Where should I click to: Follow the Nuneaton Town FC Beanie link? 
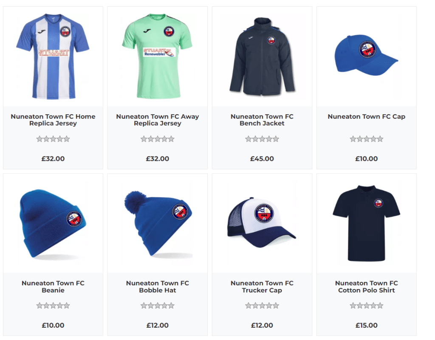[53, 287]
